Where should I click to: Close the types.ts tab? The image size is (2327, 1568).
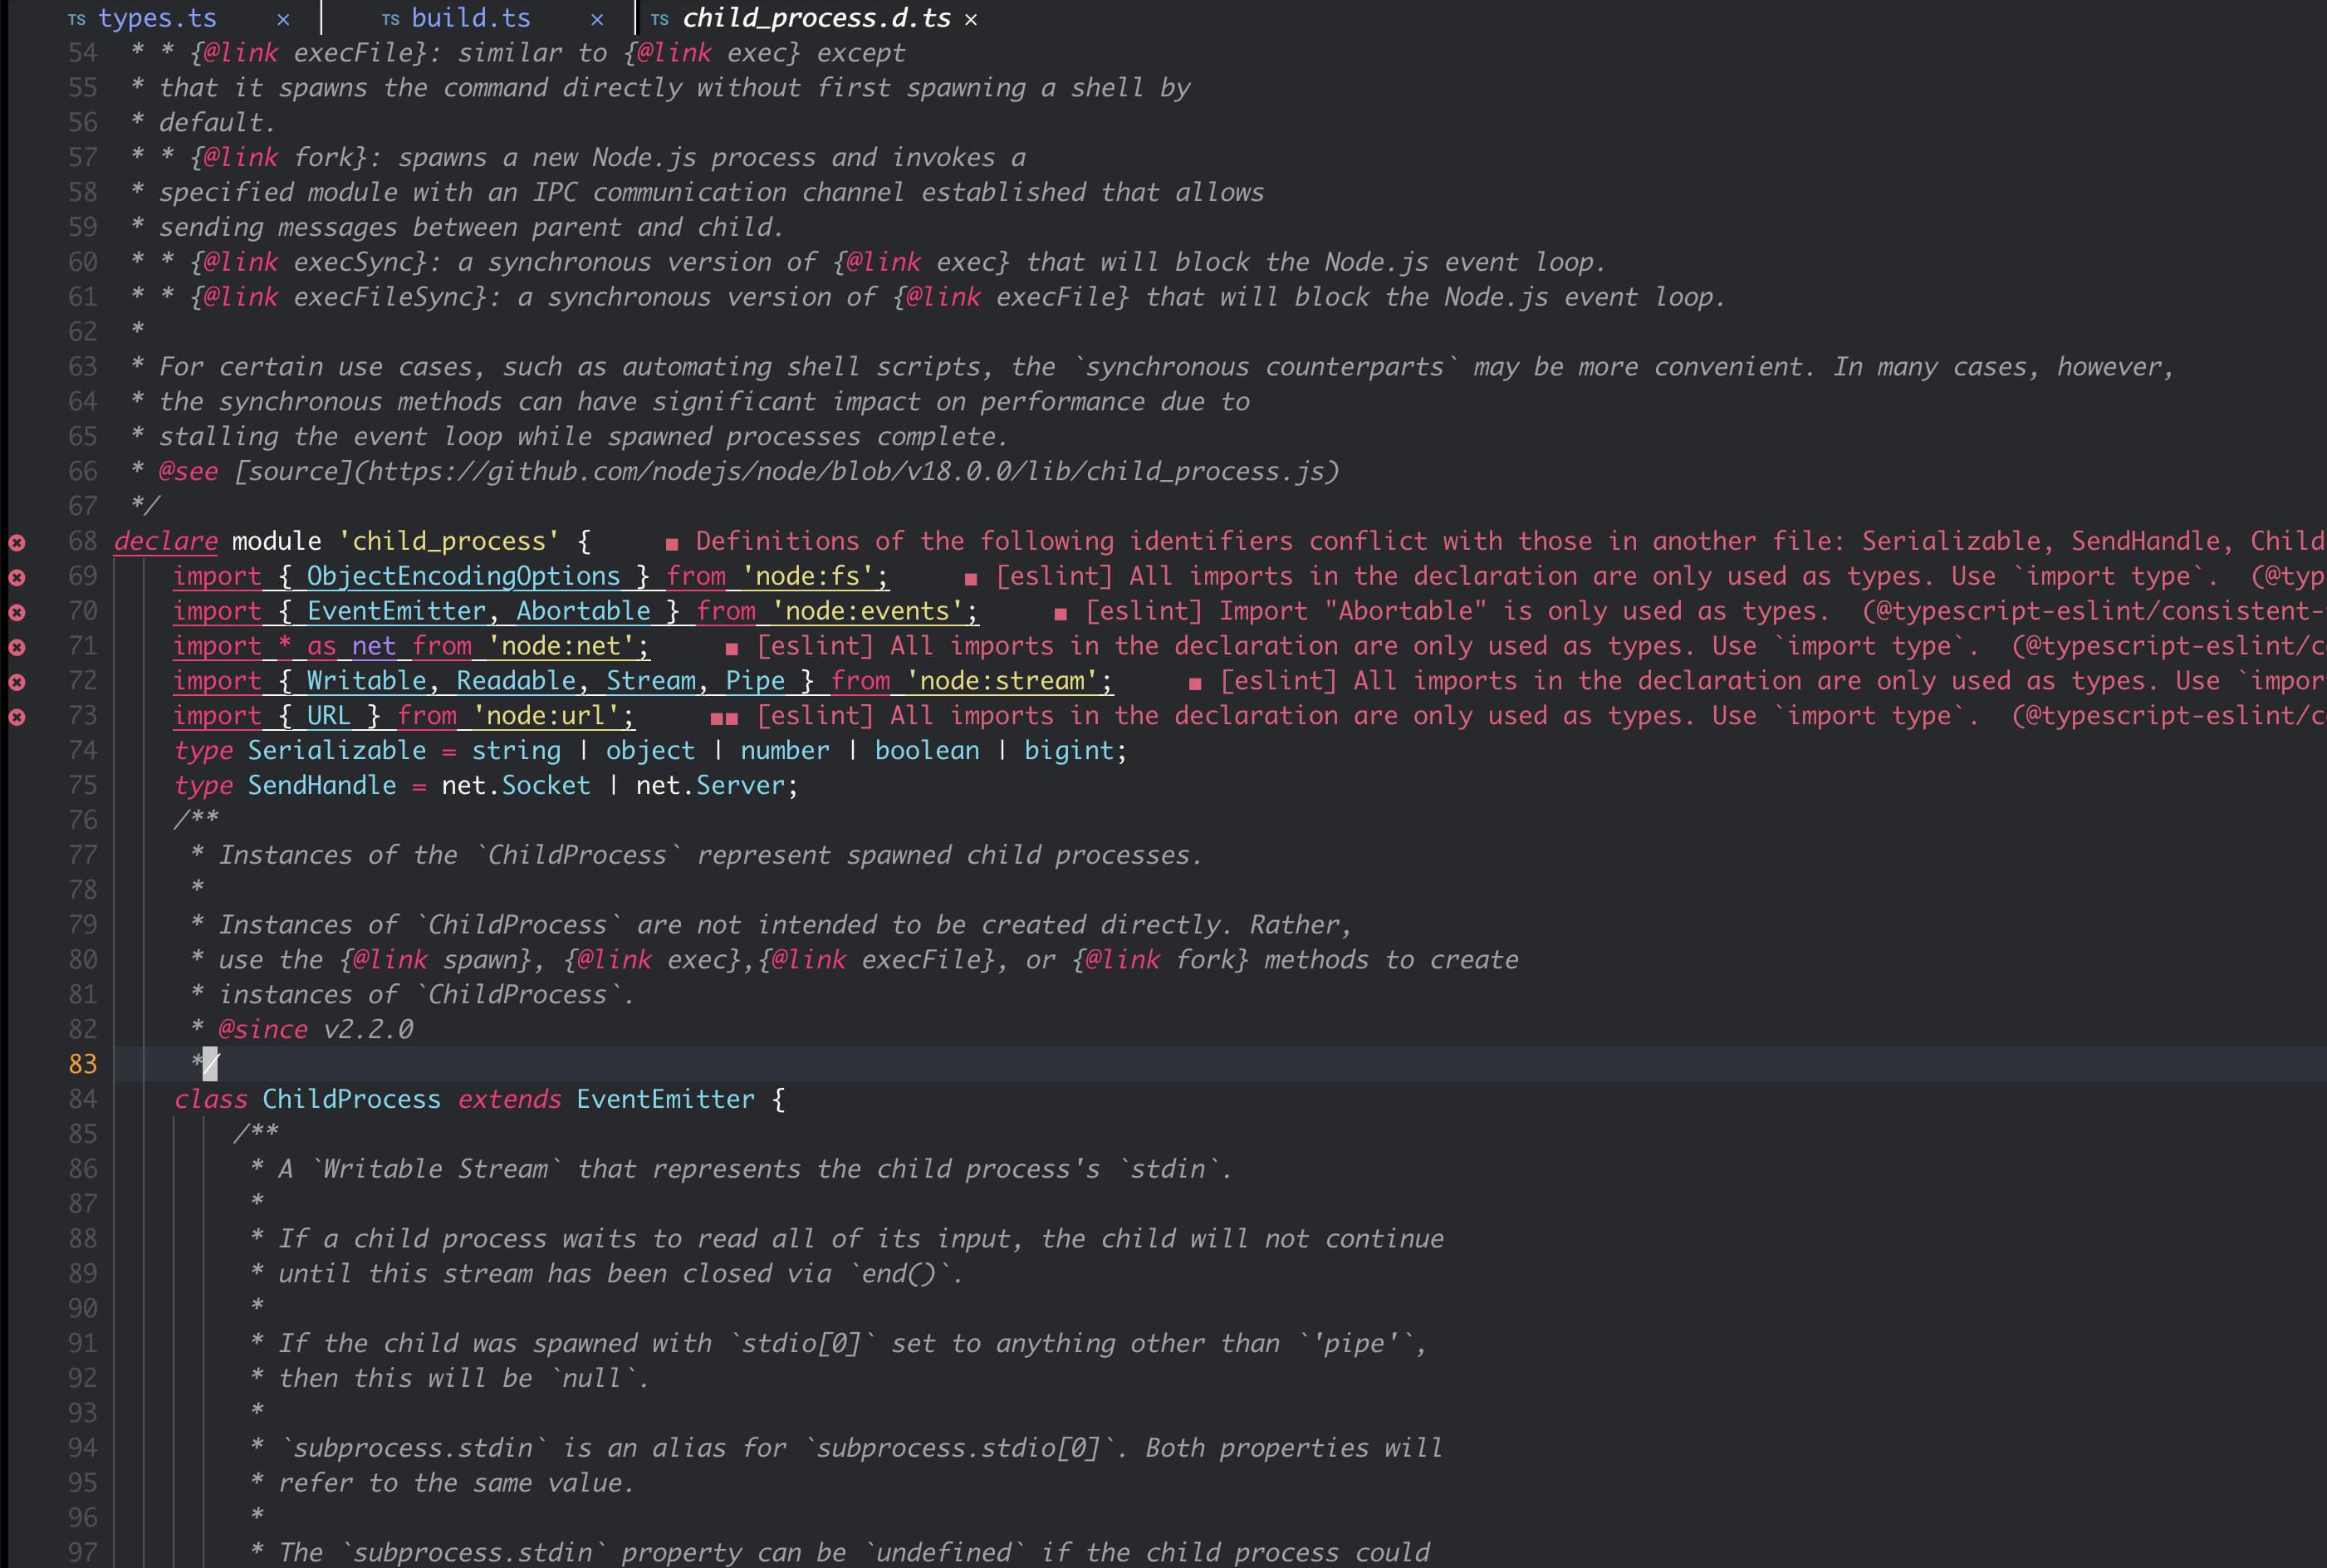283,18
